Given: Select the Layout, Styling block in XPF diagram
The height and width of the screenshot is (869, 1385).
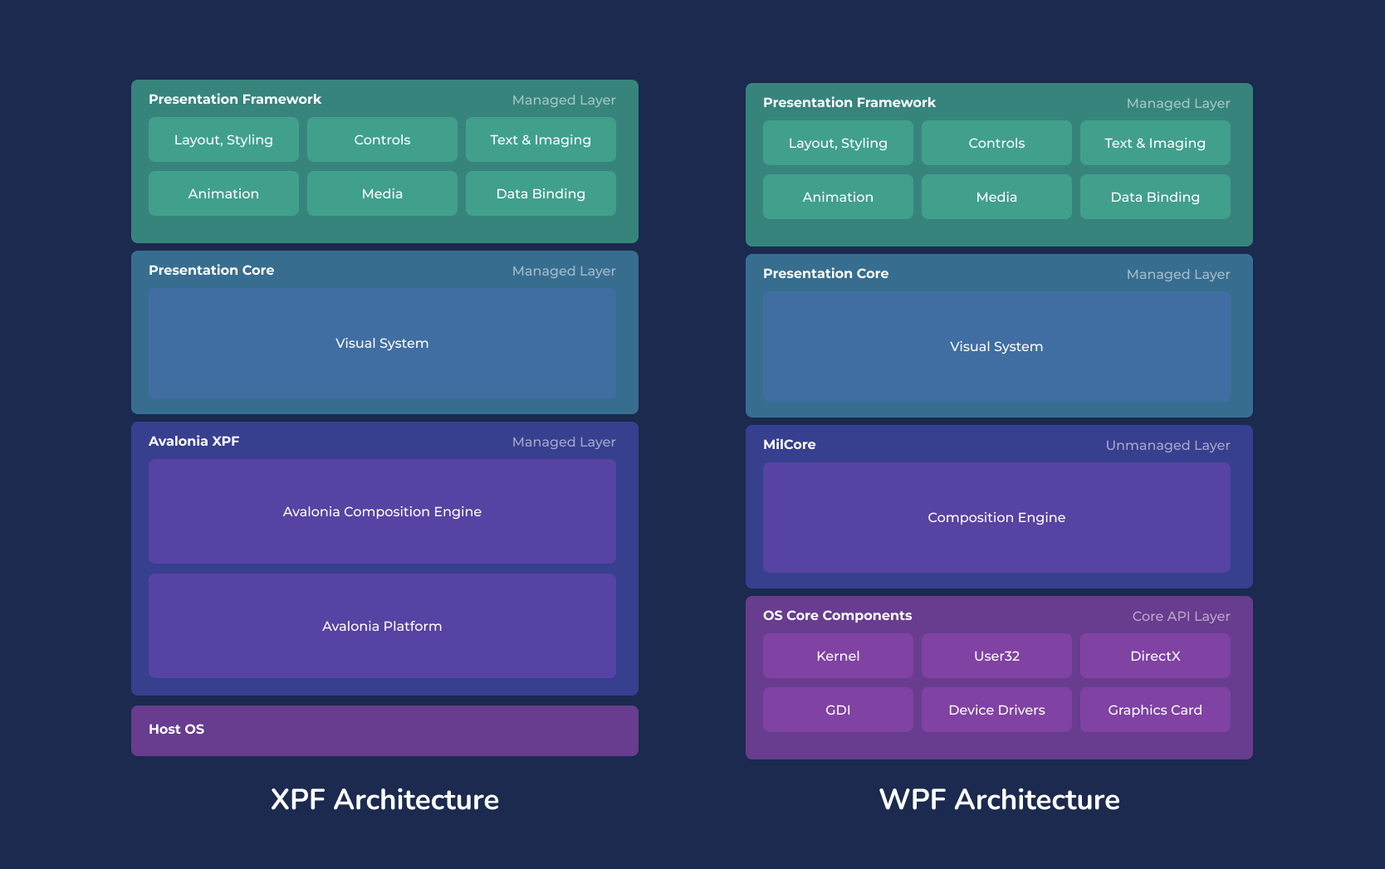Looking at the screenshot, I should (x=223, y=139).
